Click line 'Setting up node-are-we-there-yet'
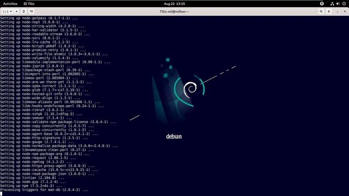Screen dimensions: 349x196 (x=46, y=82)
